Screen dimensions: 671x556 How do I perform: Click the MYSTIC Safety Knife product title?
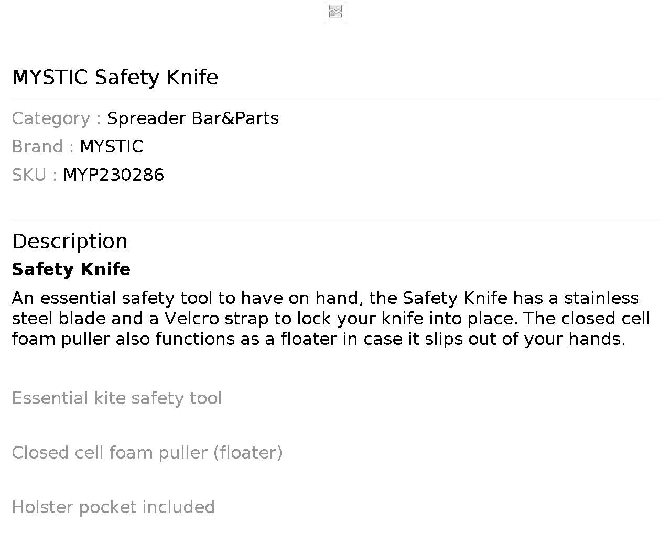[x=115, y=77]
